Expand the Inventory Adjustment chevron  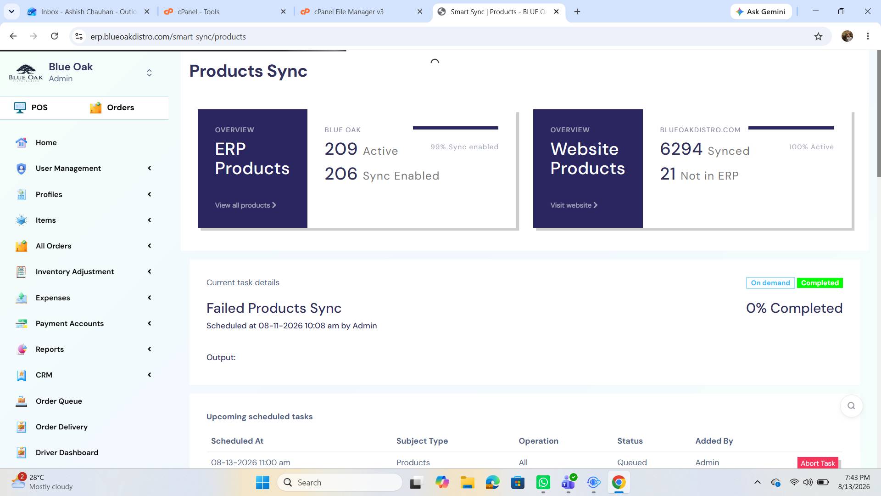tap(149, 271)
